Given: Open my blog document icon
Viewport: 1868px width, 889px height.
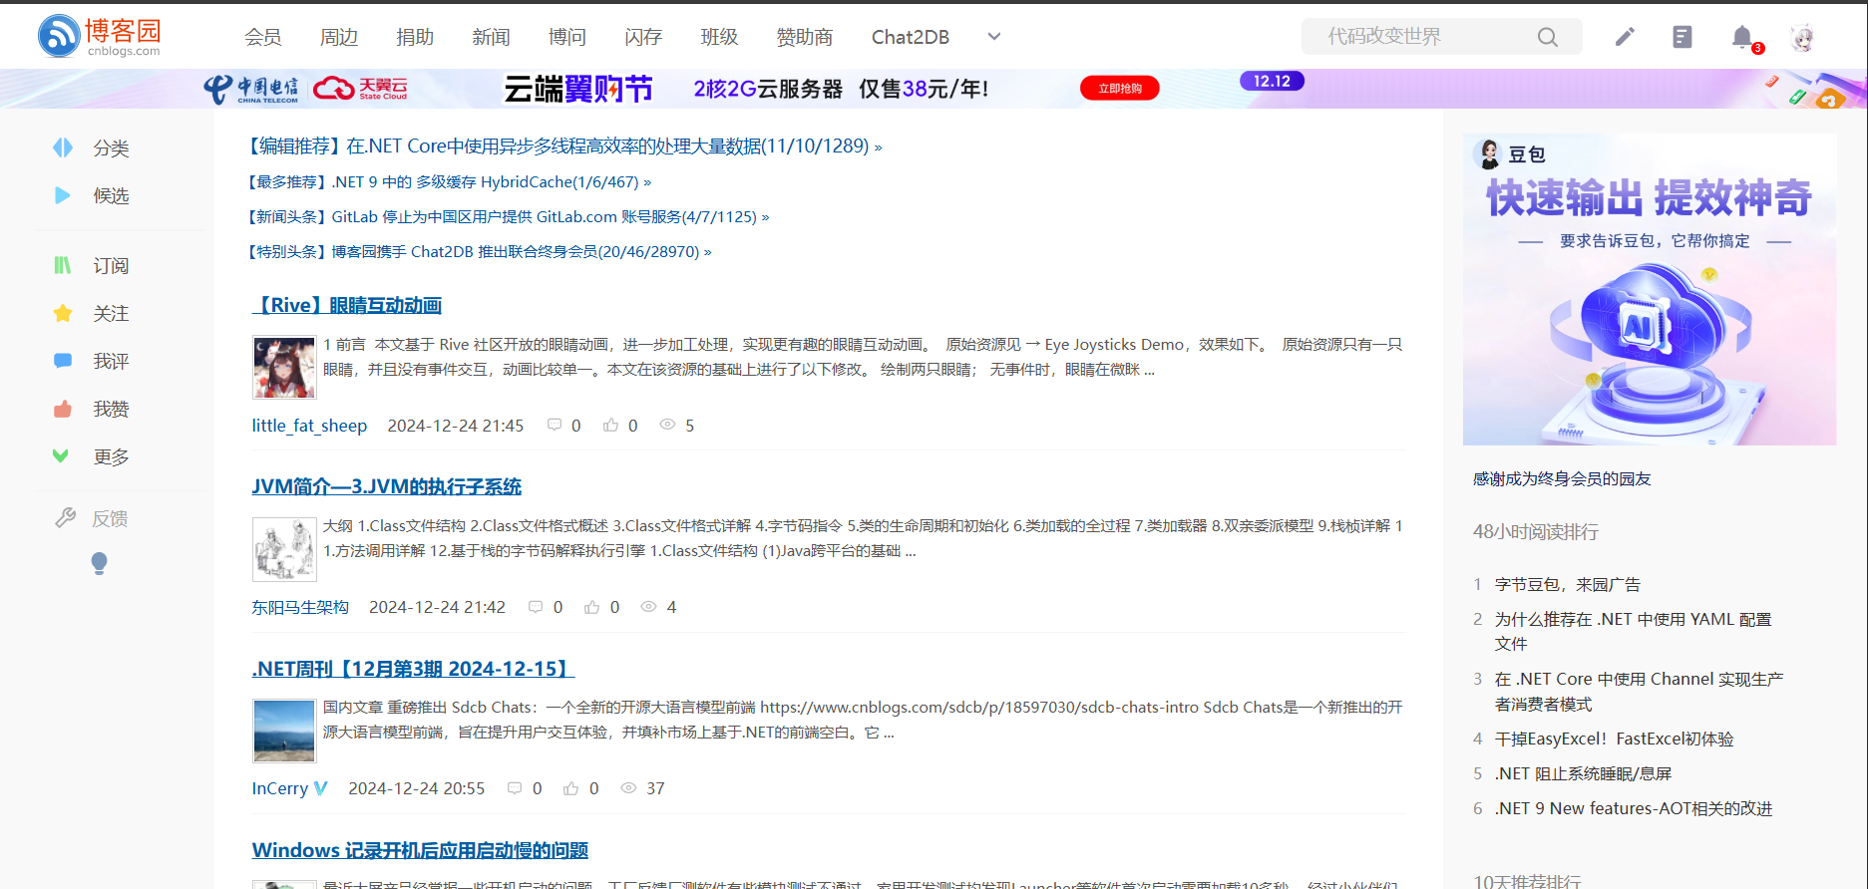Looking at the screenshot, I should pyautogui.click(x=1681, y=37).
